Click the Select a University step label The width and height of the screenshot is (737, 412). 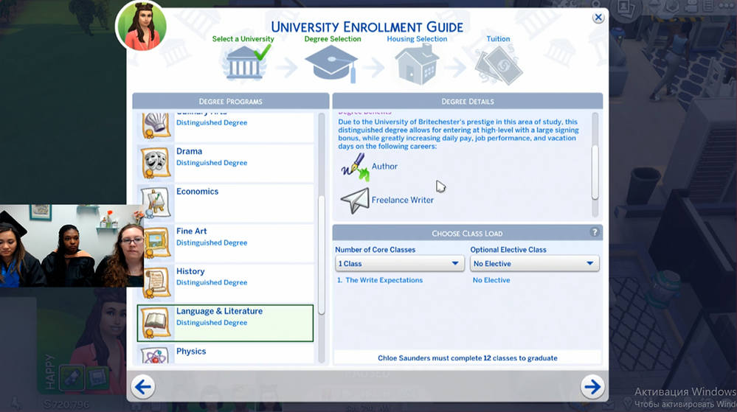pyautogui.click(x=243, y=39)
